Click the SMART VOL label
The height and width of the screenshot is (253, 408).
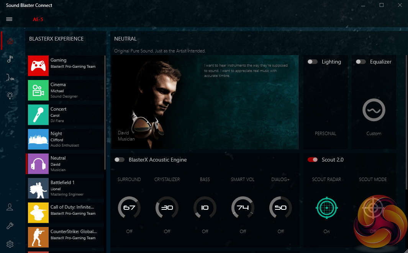point(243,180)
